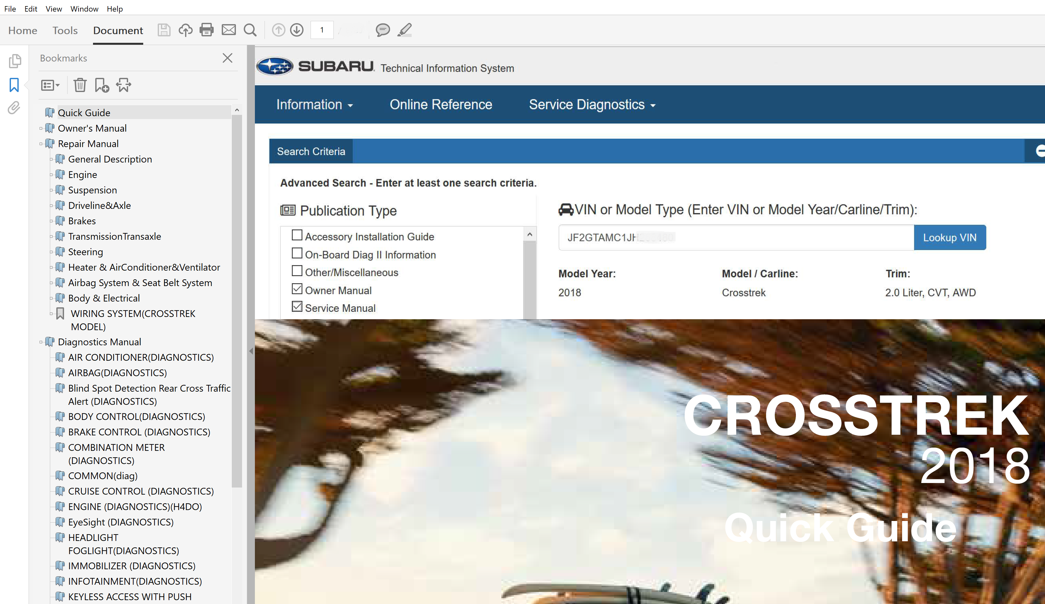This screenshot has width=1045, height=604.
Task: Open the email envelope icon
Action: tap(229, 30)
